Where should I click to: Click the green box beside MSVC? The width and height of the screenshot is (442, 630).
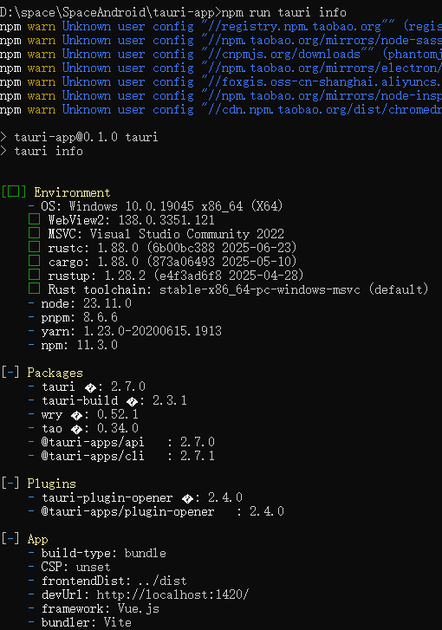(34, 233)
